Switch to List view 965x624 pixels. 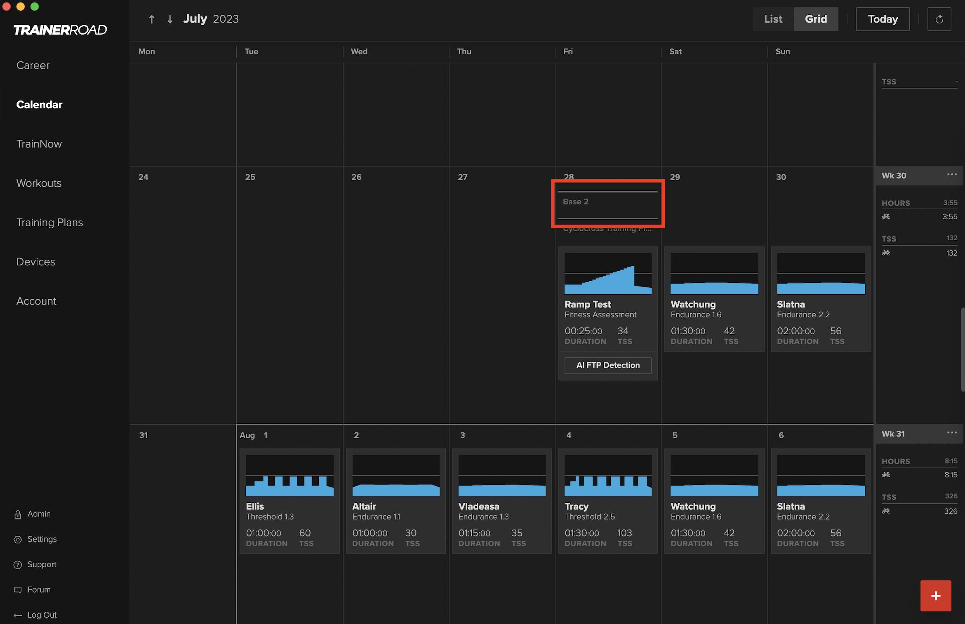click(773, 19)
